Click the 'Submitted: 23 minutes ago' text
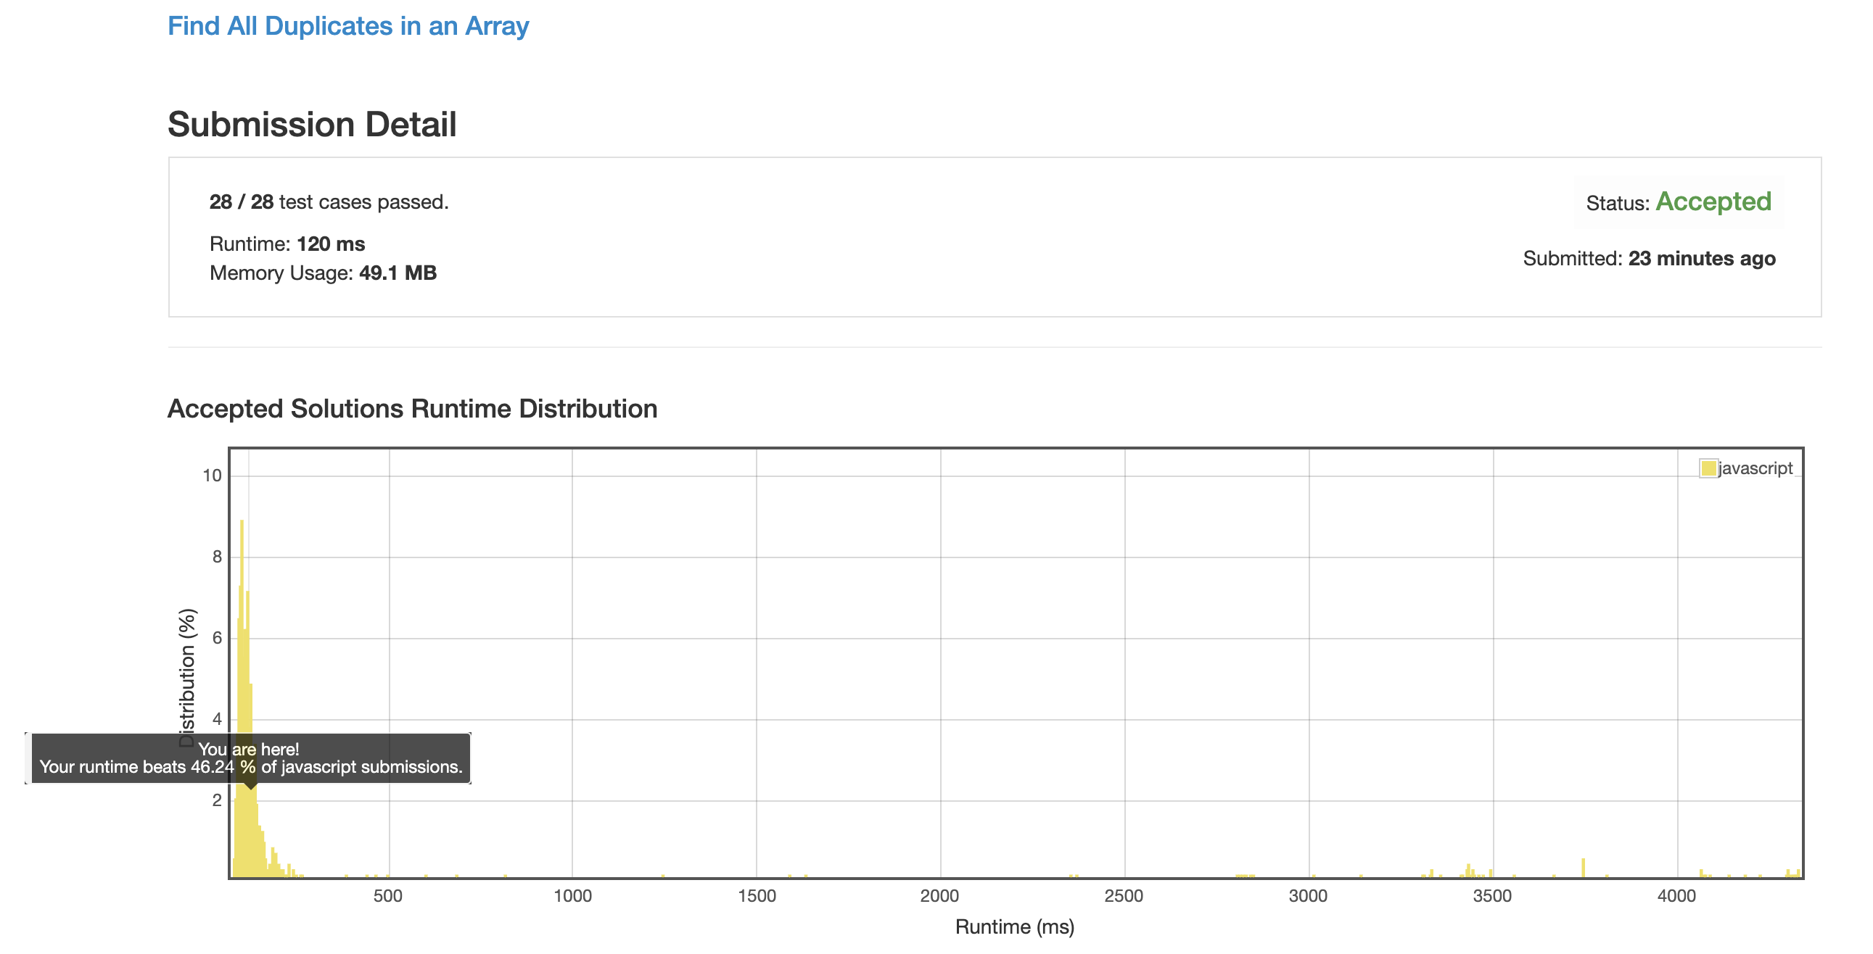Screen dimensions: 1873x954 [x=1649, y=259]
